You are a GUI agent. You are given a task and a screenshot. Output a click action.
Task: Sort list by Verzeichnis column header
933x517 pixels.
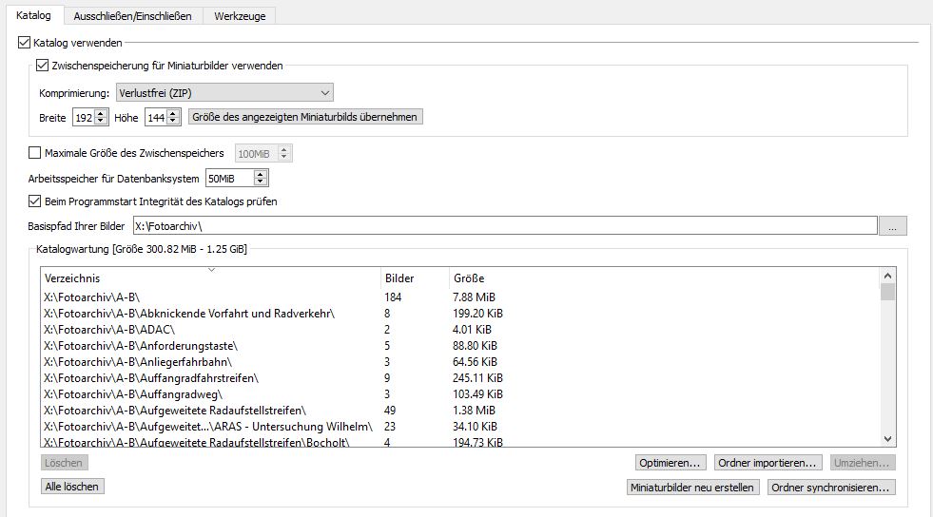(x=209, y=278)
